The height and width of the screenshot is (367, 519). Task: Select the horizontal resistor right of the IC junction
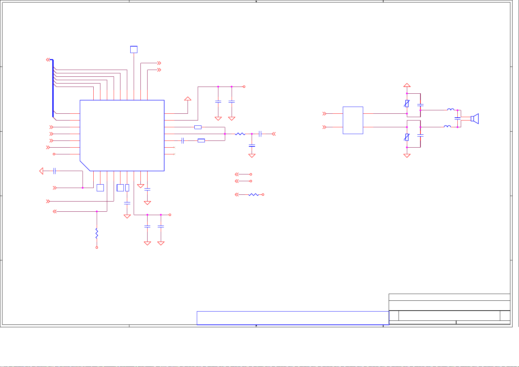coord(240,134)
